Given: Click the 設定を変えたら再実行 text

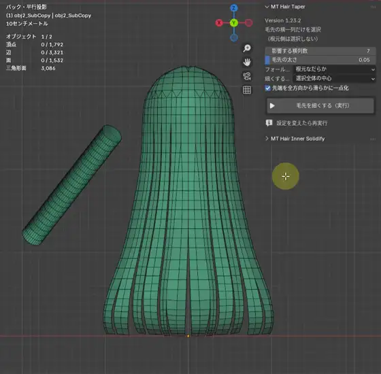Looking at the screenshot, I should 302,123.
